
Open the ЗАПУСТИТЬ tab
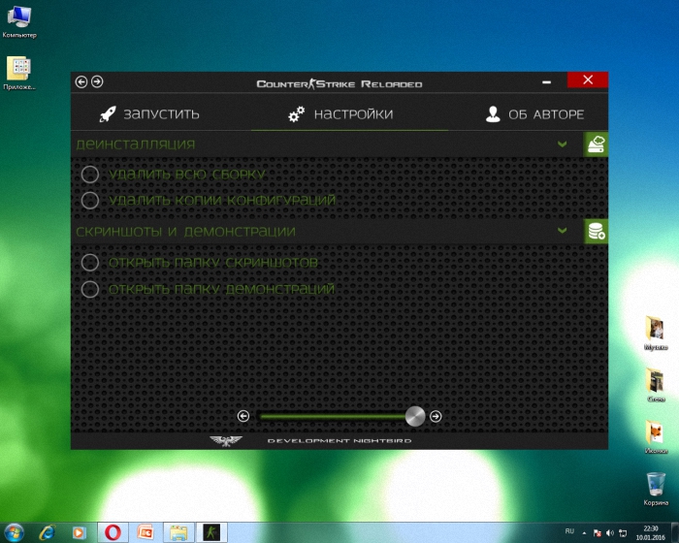(x=149, y=113)
